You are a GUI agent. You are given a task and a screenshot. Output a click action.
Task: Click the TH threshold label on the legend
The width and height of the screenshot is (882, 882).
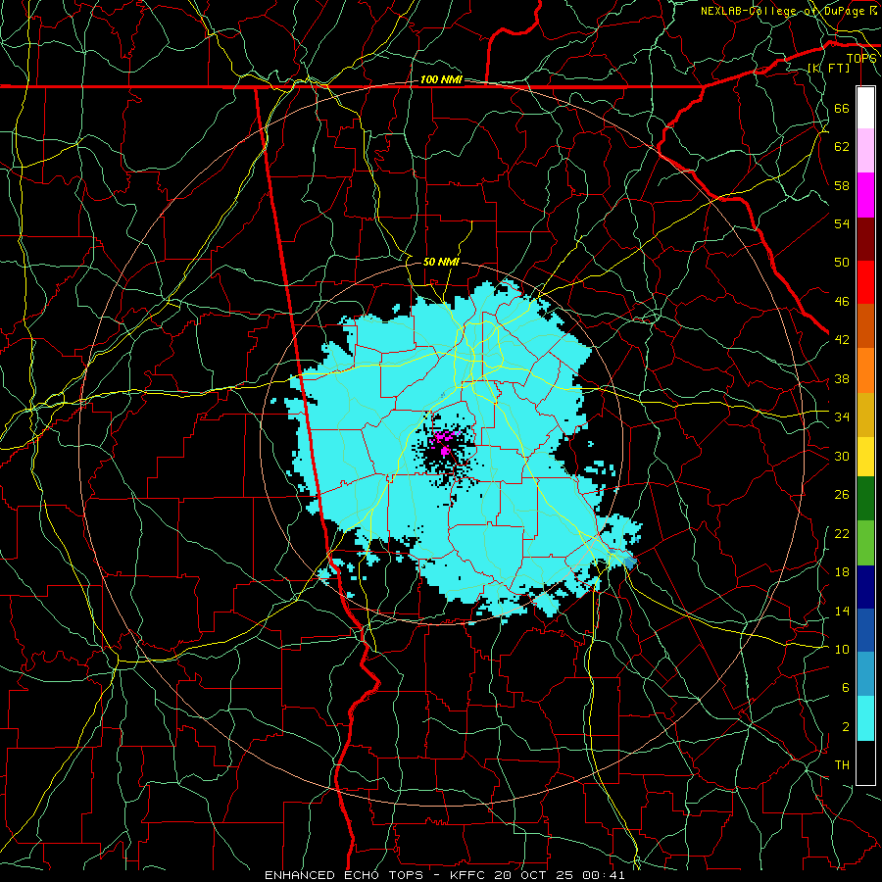[842, 765]
